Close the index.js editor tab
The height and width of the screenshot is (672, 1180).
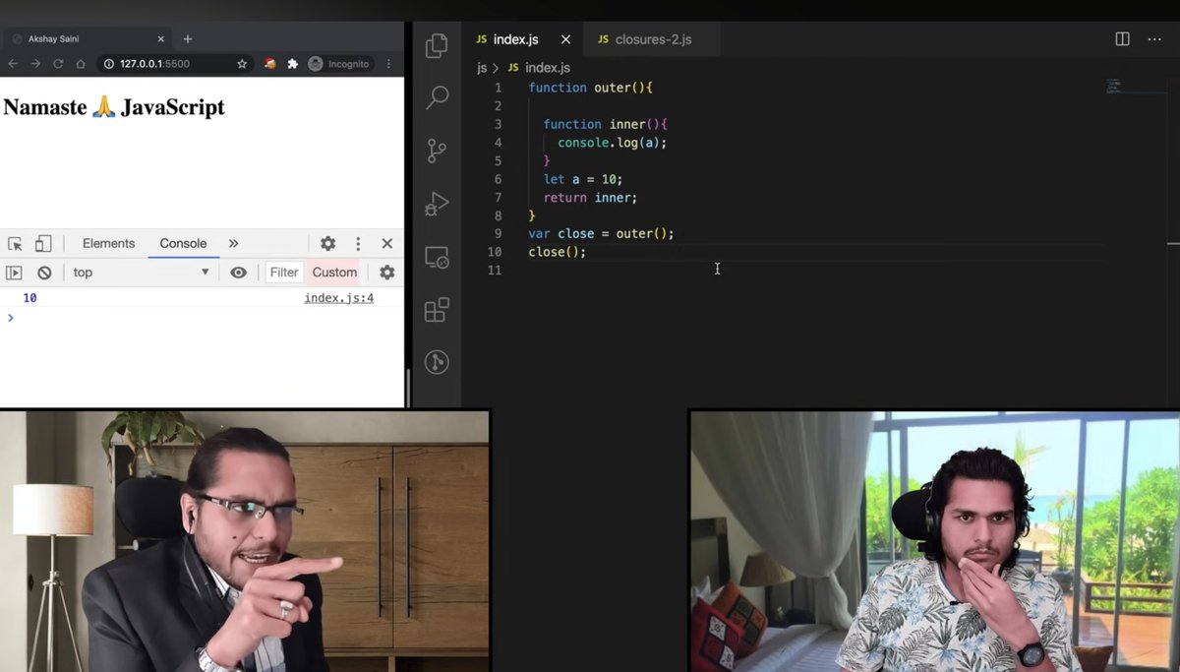point(565,39)
